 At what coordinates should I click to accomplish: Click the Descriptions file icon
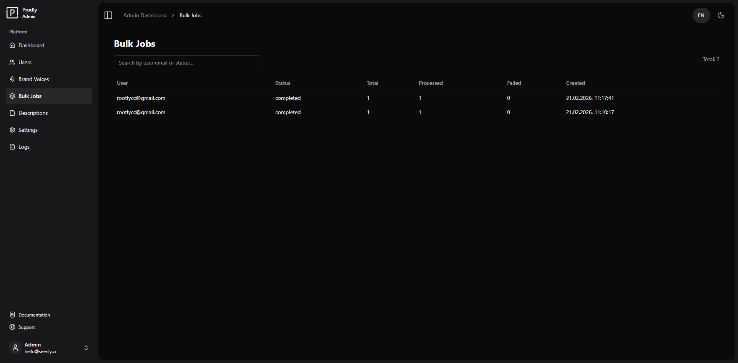[x=12, y=113]
